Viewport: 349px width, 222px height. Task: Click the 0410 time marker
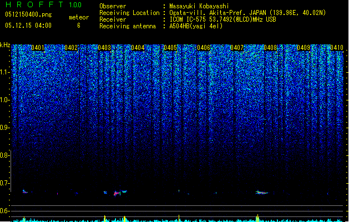pyautogui.click(x=337, y=48)
